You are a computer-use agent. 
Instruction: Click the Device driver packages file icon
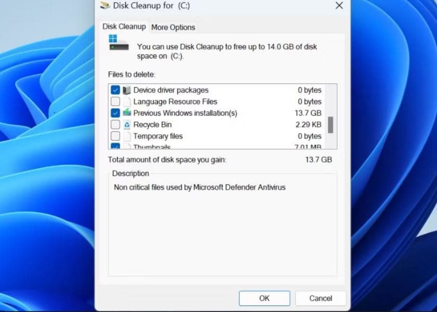click(127, 90)
